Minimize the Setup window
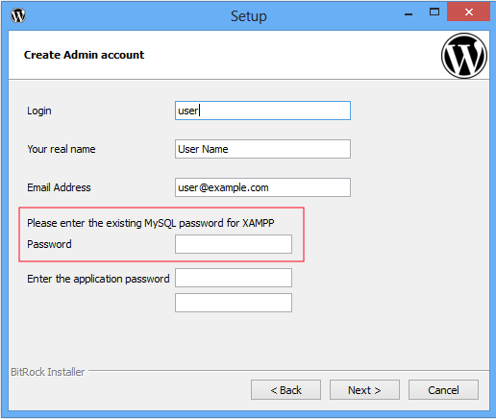 click(x=409, y=13)
